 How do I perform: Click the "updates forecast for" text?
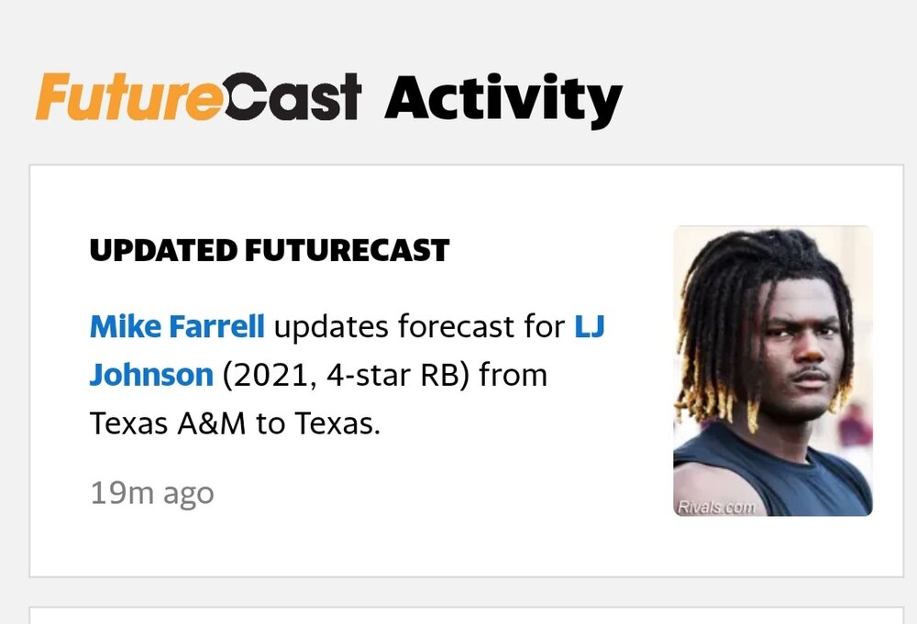(419, 325)
